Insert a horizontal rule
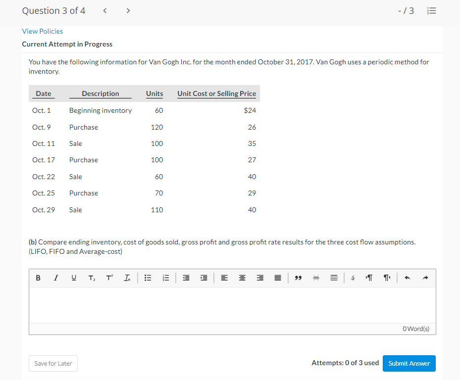This screenshot has width=460, height=380. click(316, 278)
